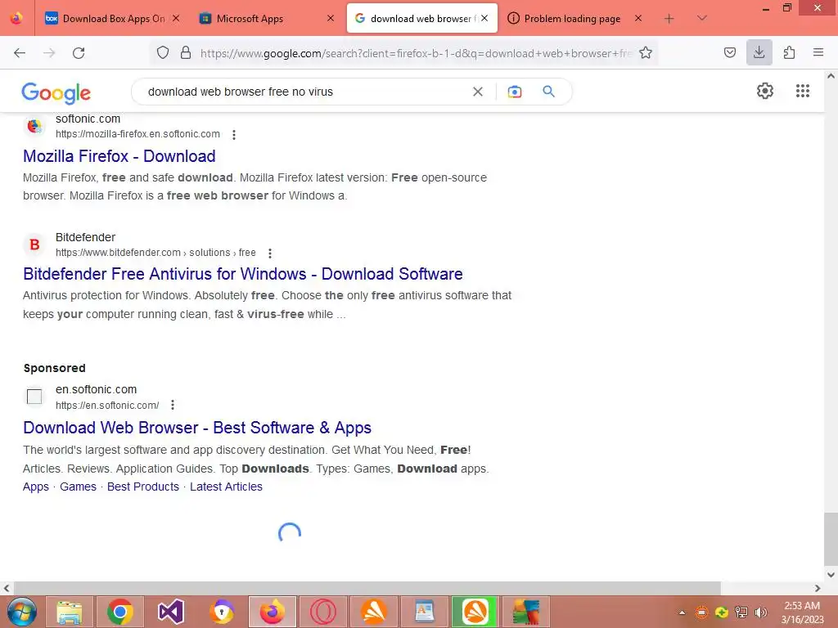This screenshot has height=628, width=838.
Task: Open Windows Start menu orb
Action: 21,612
